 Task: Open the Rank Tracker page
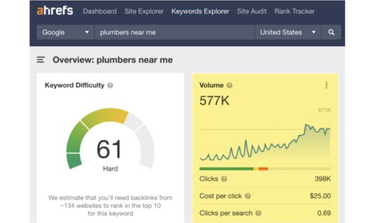click(295, 11)
